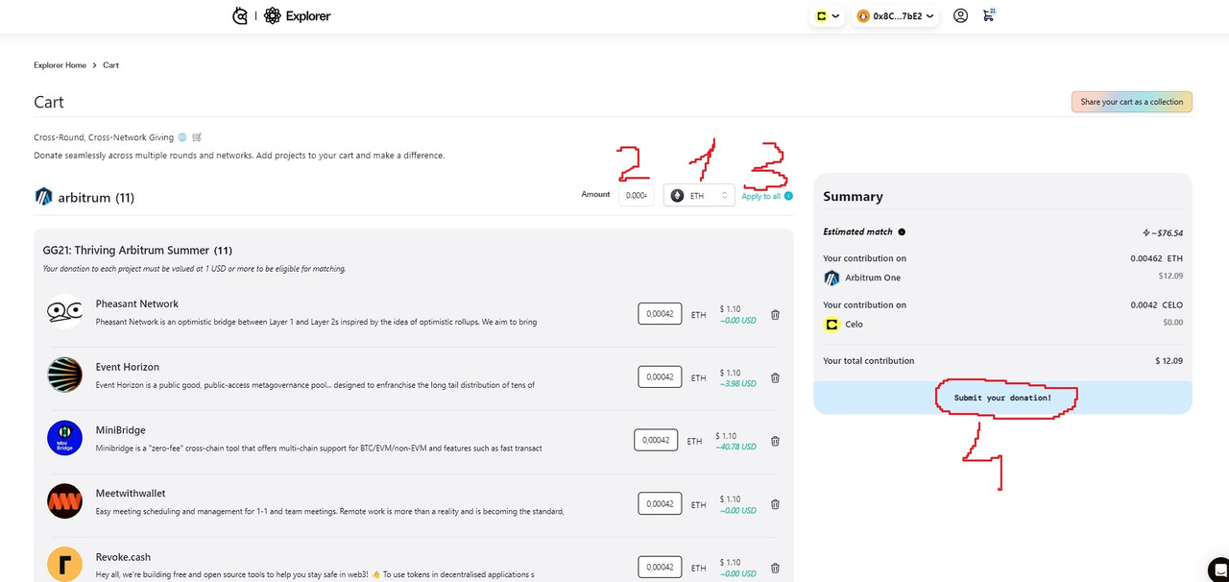Screen dimensions: 1229x582
Task: Select the MiniBridge '~40.78 USD' match estimate
Action: (x=735, y=447)
